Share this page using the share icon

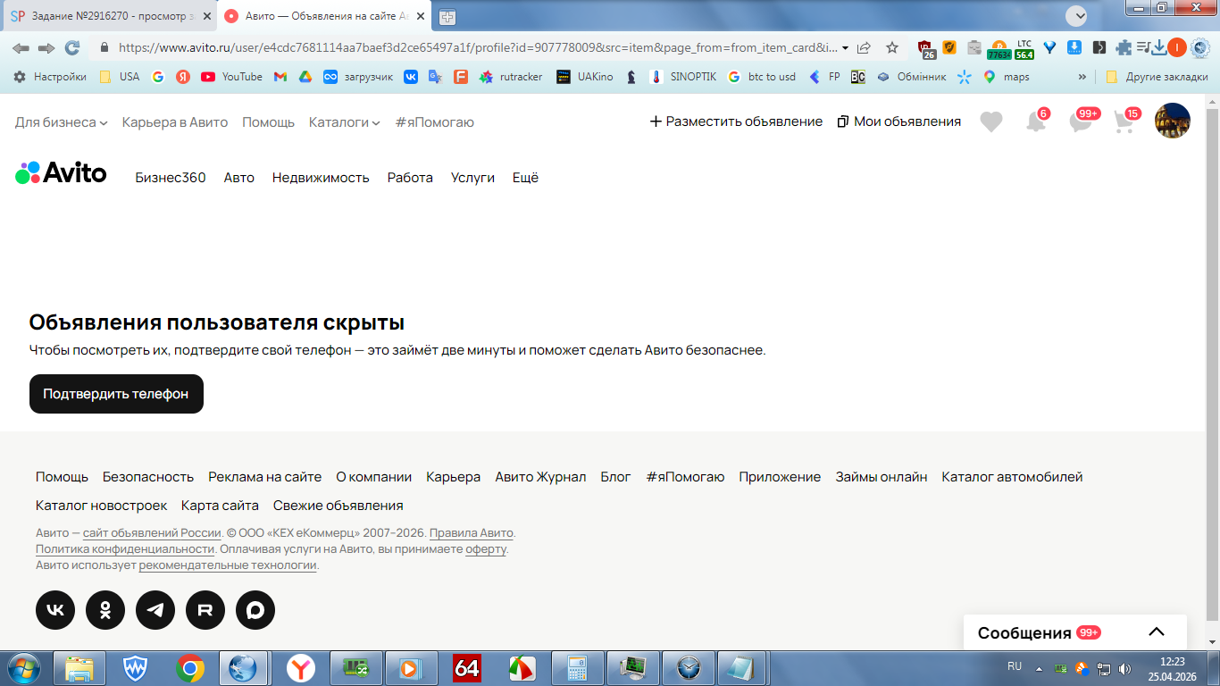click(864, 48)
